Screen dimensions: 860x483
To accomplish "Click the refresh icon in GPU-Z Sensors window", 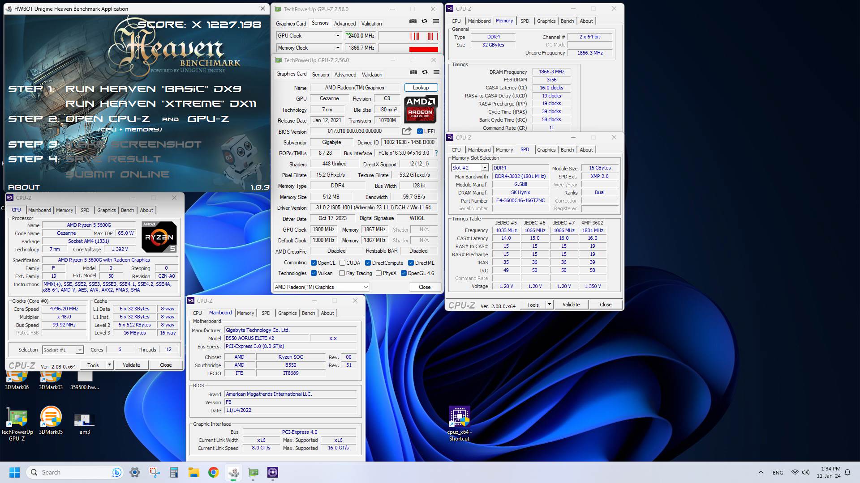I will (424, 21).
